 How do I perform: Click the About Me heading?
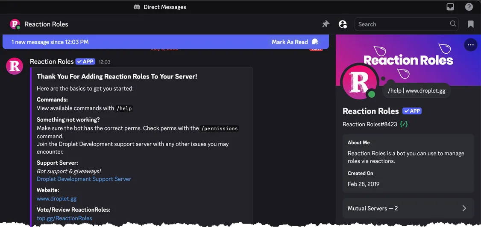point(358,143)
